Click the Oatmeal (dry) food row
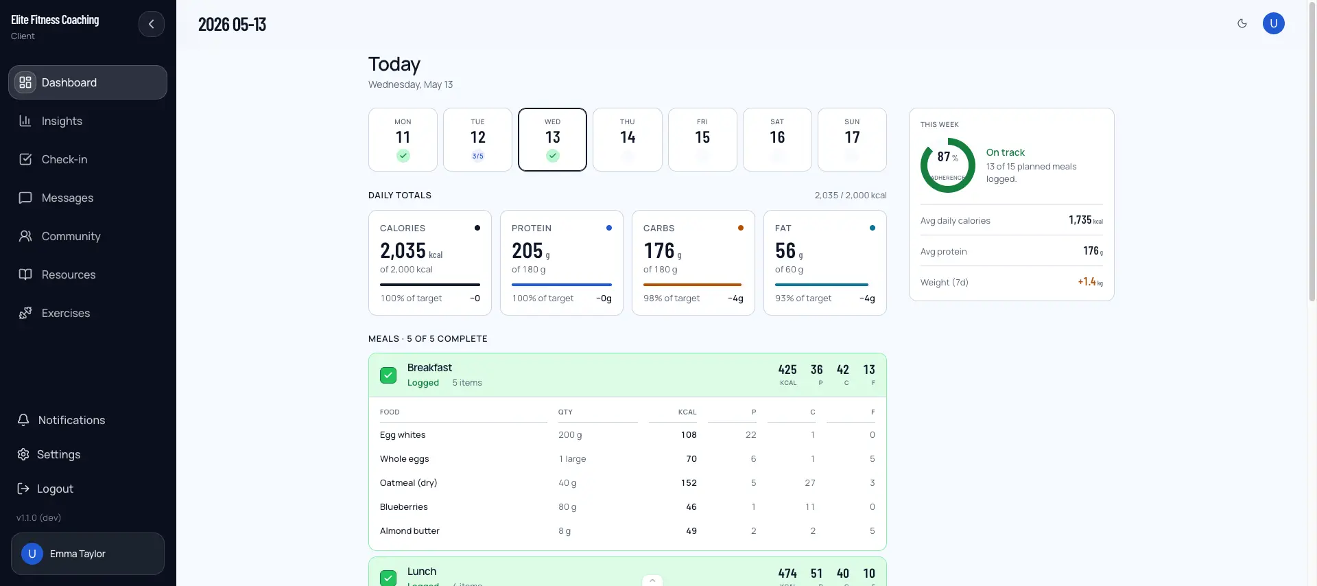Viewport: 1317px width, 586px height. (x=628, y=483)
